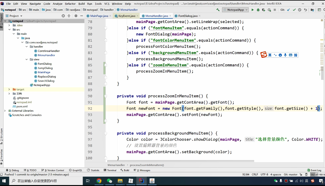
Task: Click the Git Commit checkmark icon
Action: coord(294,10)
